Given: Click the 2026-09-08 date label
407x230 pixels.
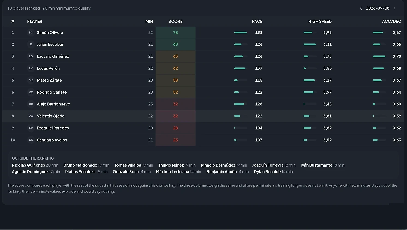Looking at the screenshot, I should (378, 8).
